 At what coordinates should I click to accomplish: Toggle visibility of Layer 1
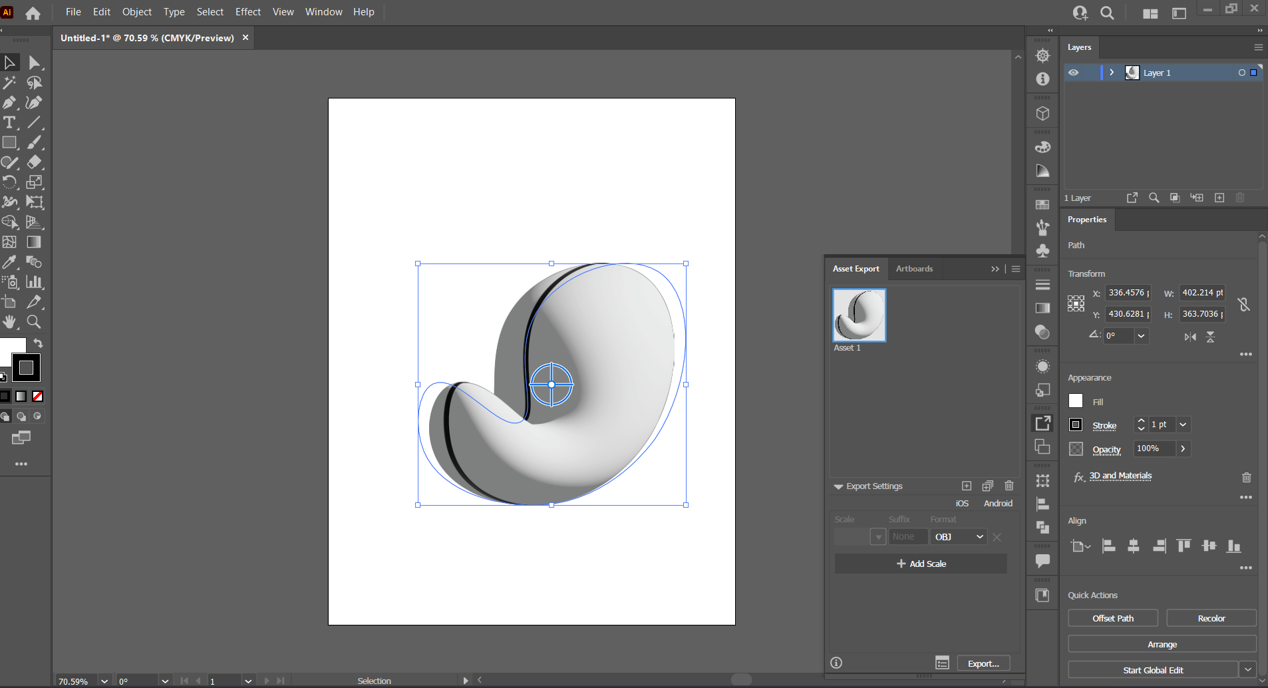pyautogui.click(x=1074, y=73)
